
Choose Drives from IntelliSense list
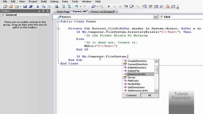tap(131, 78)
